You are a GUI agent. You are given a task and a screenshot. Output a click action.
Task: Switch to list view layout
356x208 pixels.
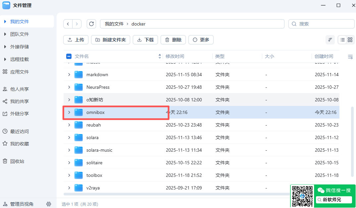[x=342, y=40]
